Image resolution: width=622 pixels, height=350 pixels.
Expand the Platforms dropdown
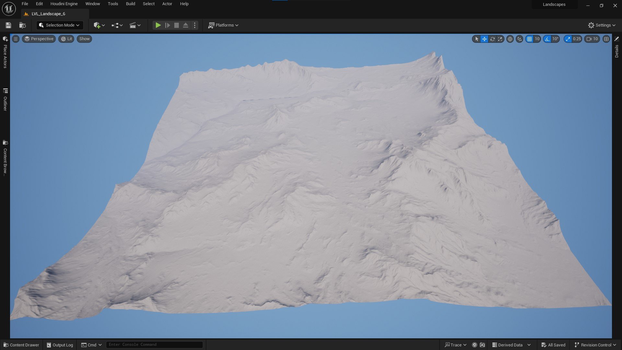[x=224, y=25]
